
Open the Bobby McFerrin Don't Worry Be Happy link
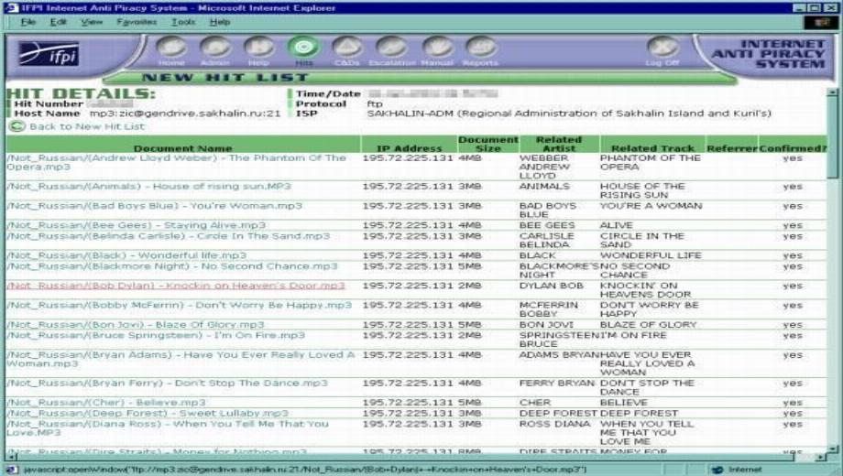coord(179,305)
